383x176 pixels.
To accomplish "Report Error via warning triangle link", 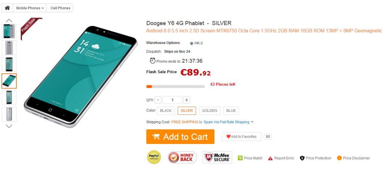I will coord(281,158).
